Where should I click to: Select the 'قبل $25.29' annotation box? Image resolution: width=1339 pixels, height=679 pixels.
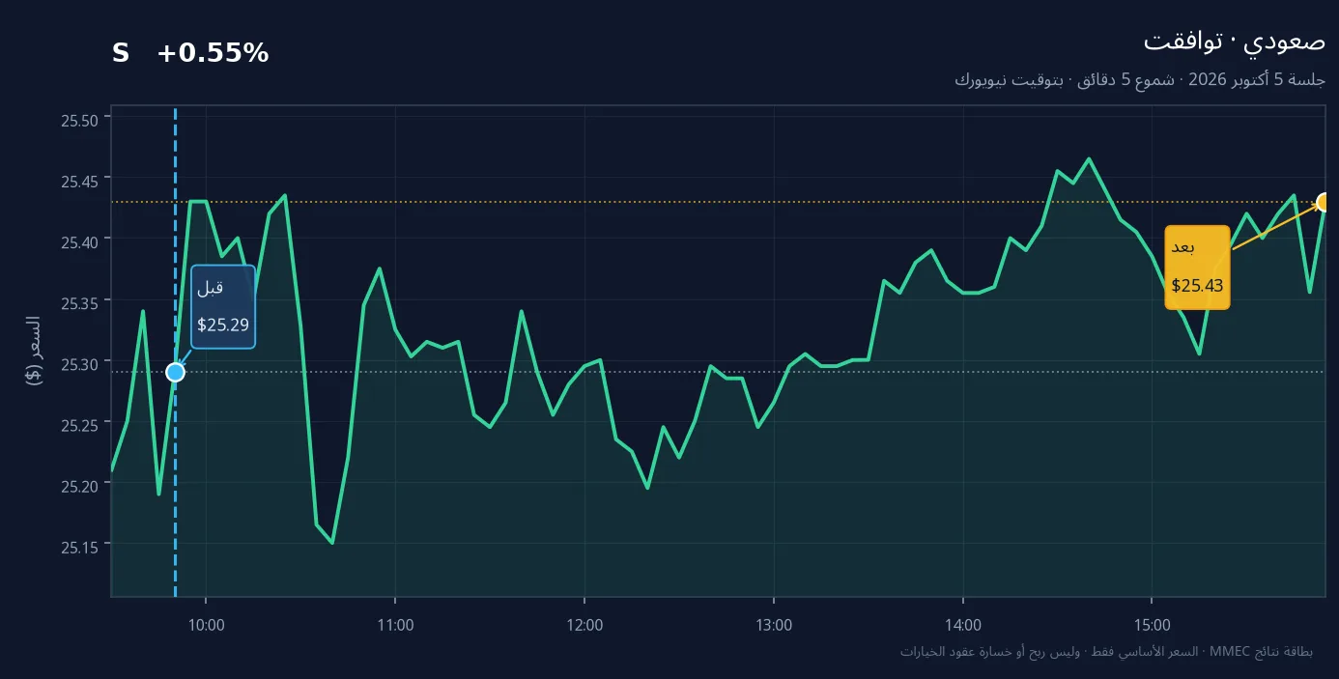[x=223, y=306]
